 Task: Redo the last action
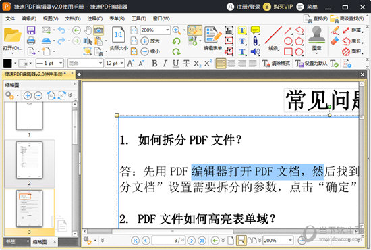click(61, 41)
